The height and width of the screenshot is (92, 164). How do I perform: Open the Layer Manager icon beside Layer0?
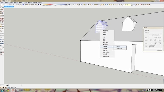pos(134,5)
